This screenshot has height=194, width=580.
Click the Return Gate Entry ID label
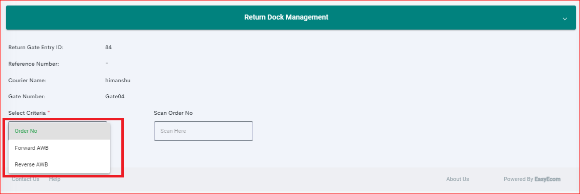pyautogui.click(x=36, y=48)
